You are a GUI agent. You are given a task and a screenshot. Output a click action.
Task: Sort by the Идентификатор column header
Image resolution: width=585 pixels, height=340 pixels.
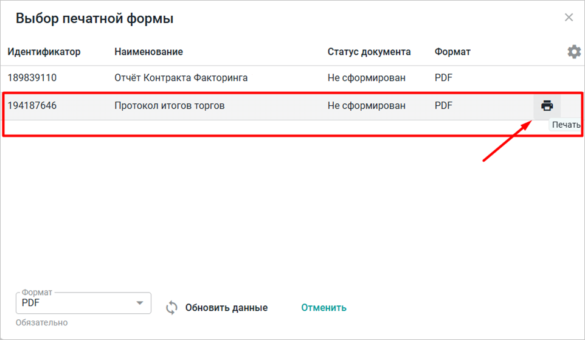pyautogui.click(x=44, y=52)
